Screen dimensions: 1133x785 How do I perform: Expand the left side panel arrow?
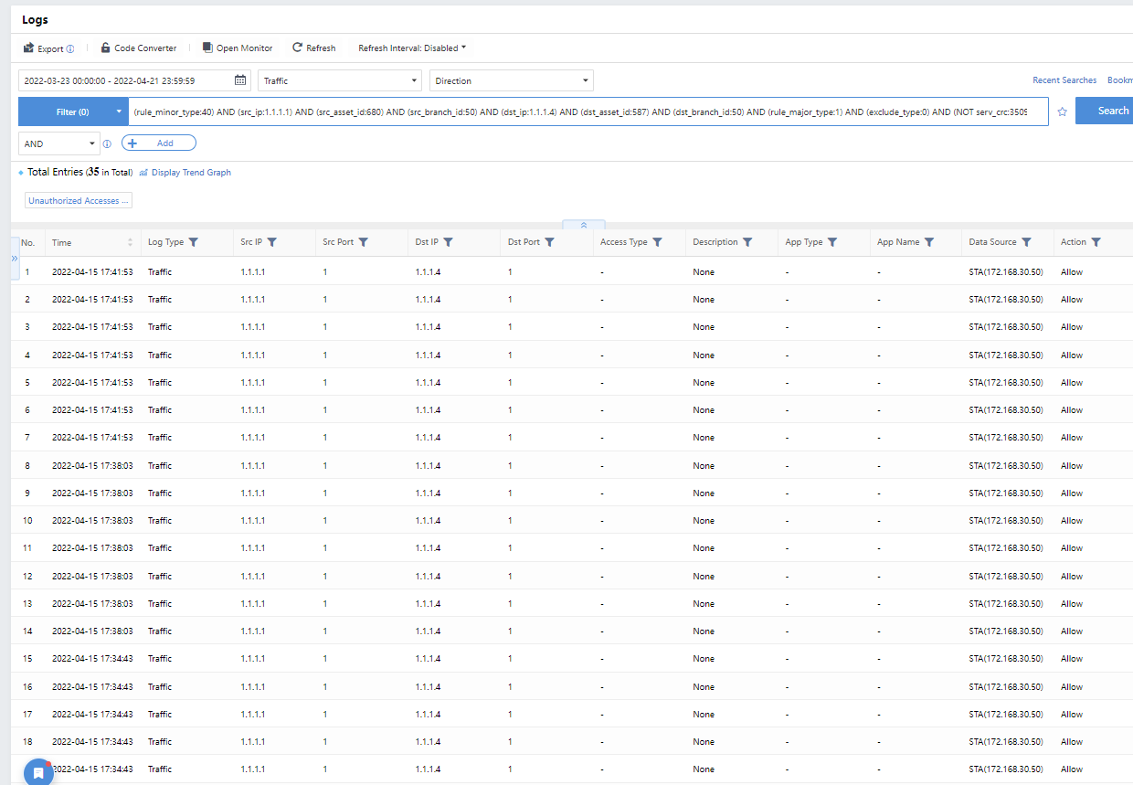pos(15,259)
